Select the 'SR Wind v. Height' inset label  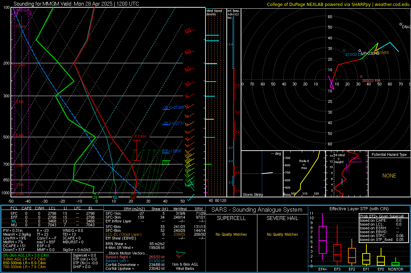pos(339,159)
